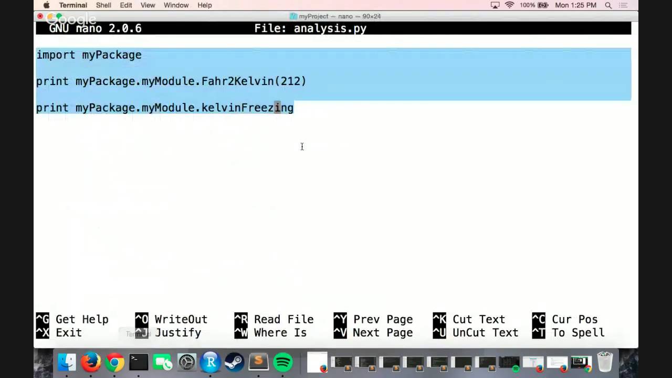Screen dimensions: 672x378
Task: Open Sublime Text from the Dock
Action: click(x=258, y=362)
